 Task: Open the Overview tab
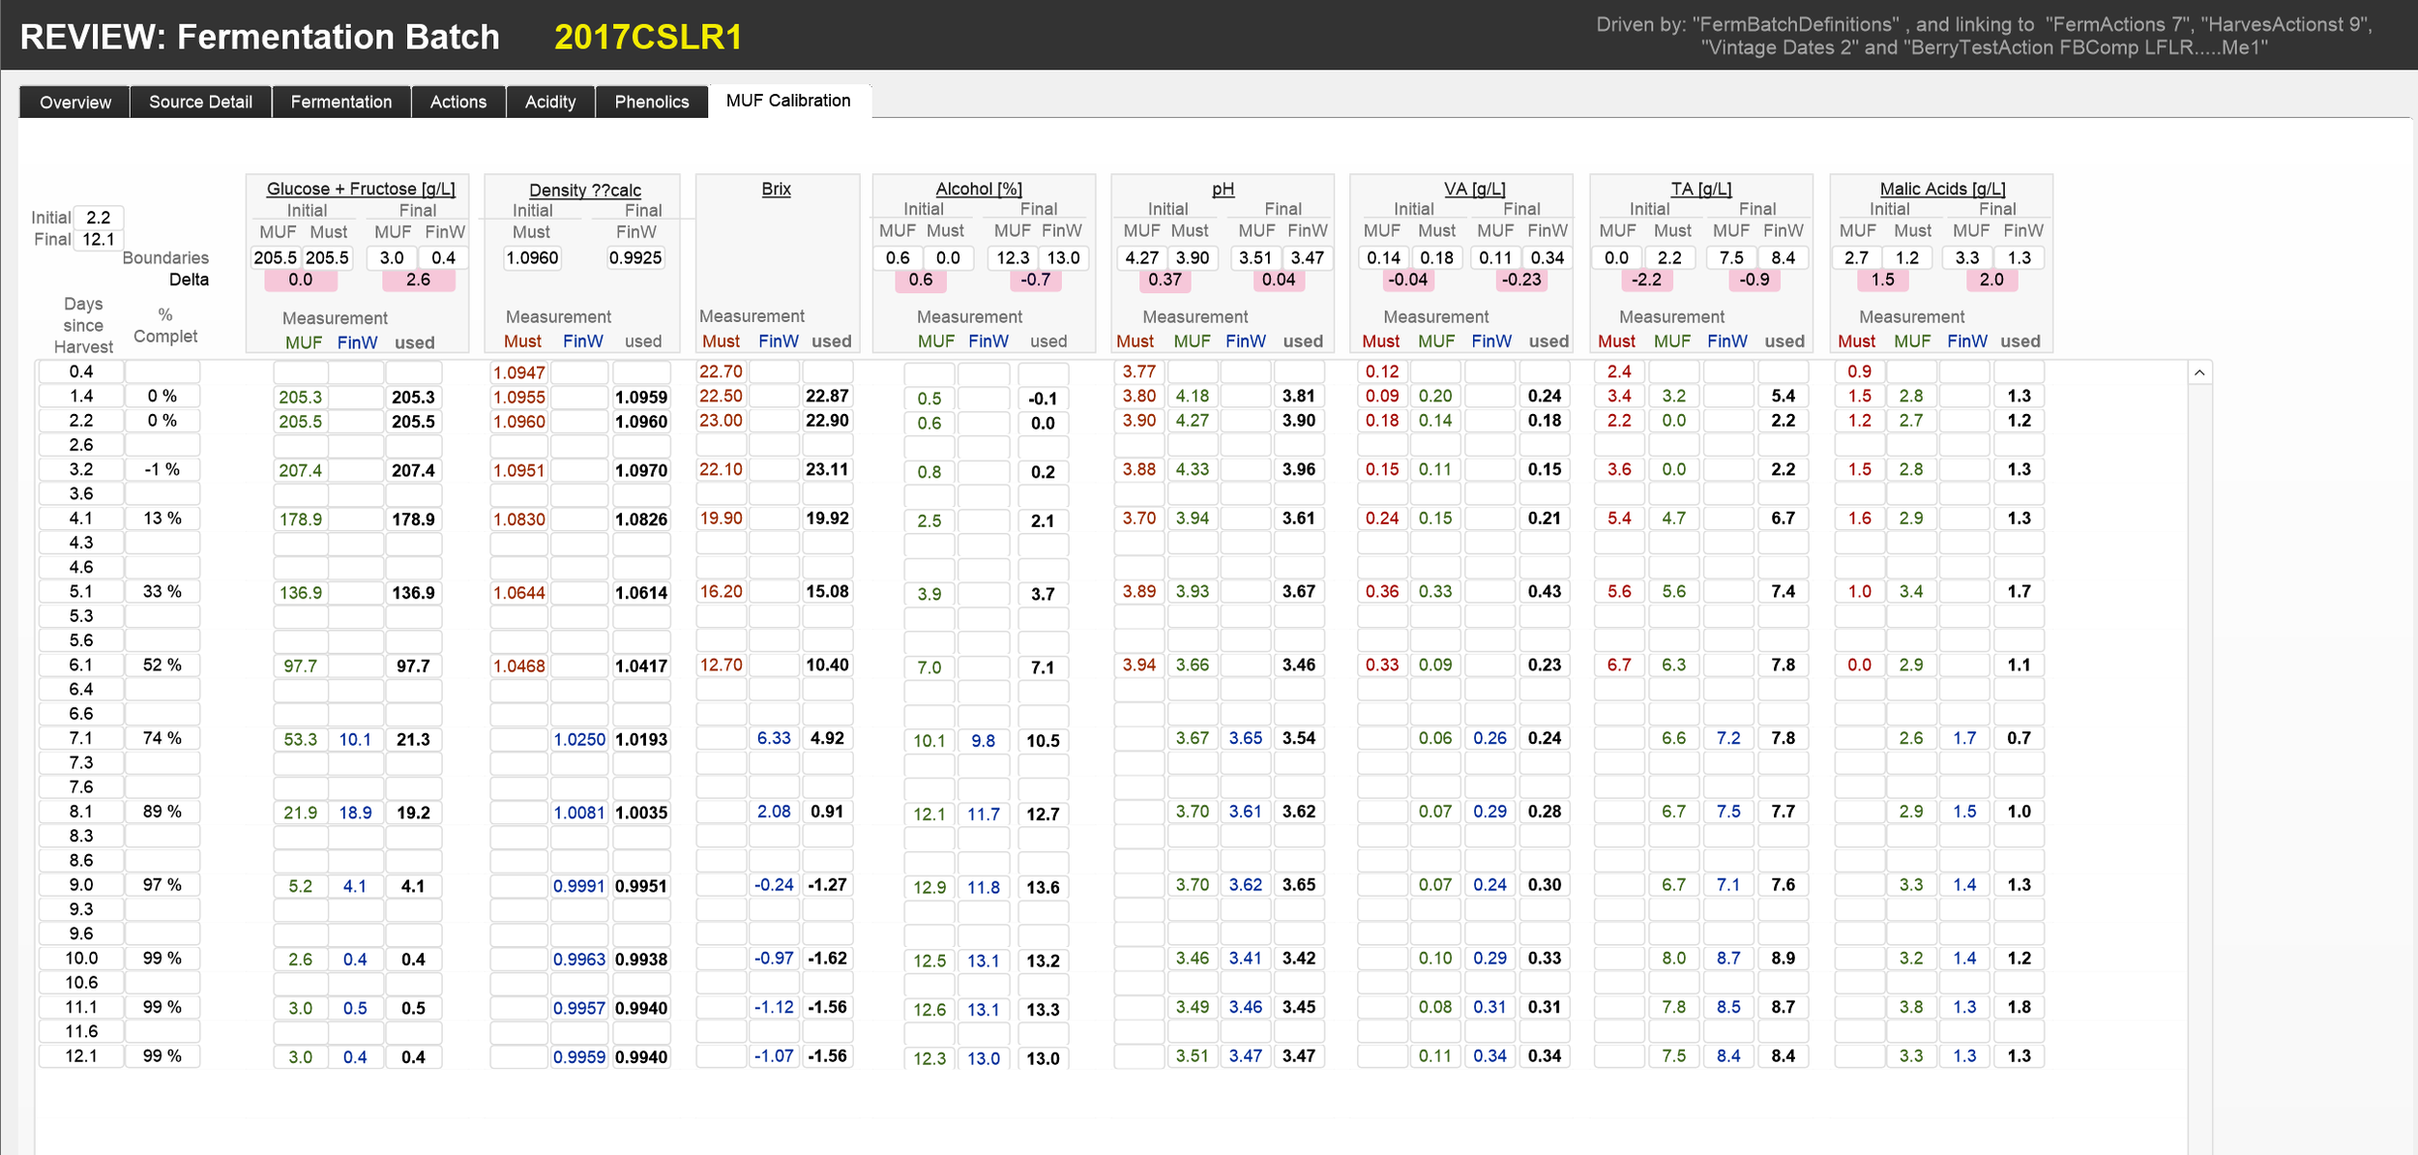pos(74,102)
